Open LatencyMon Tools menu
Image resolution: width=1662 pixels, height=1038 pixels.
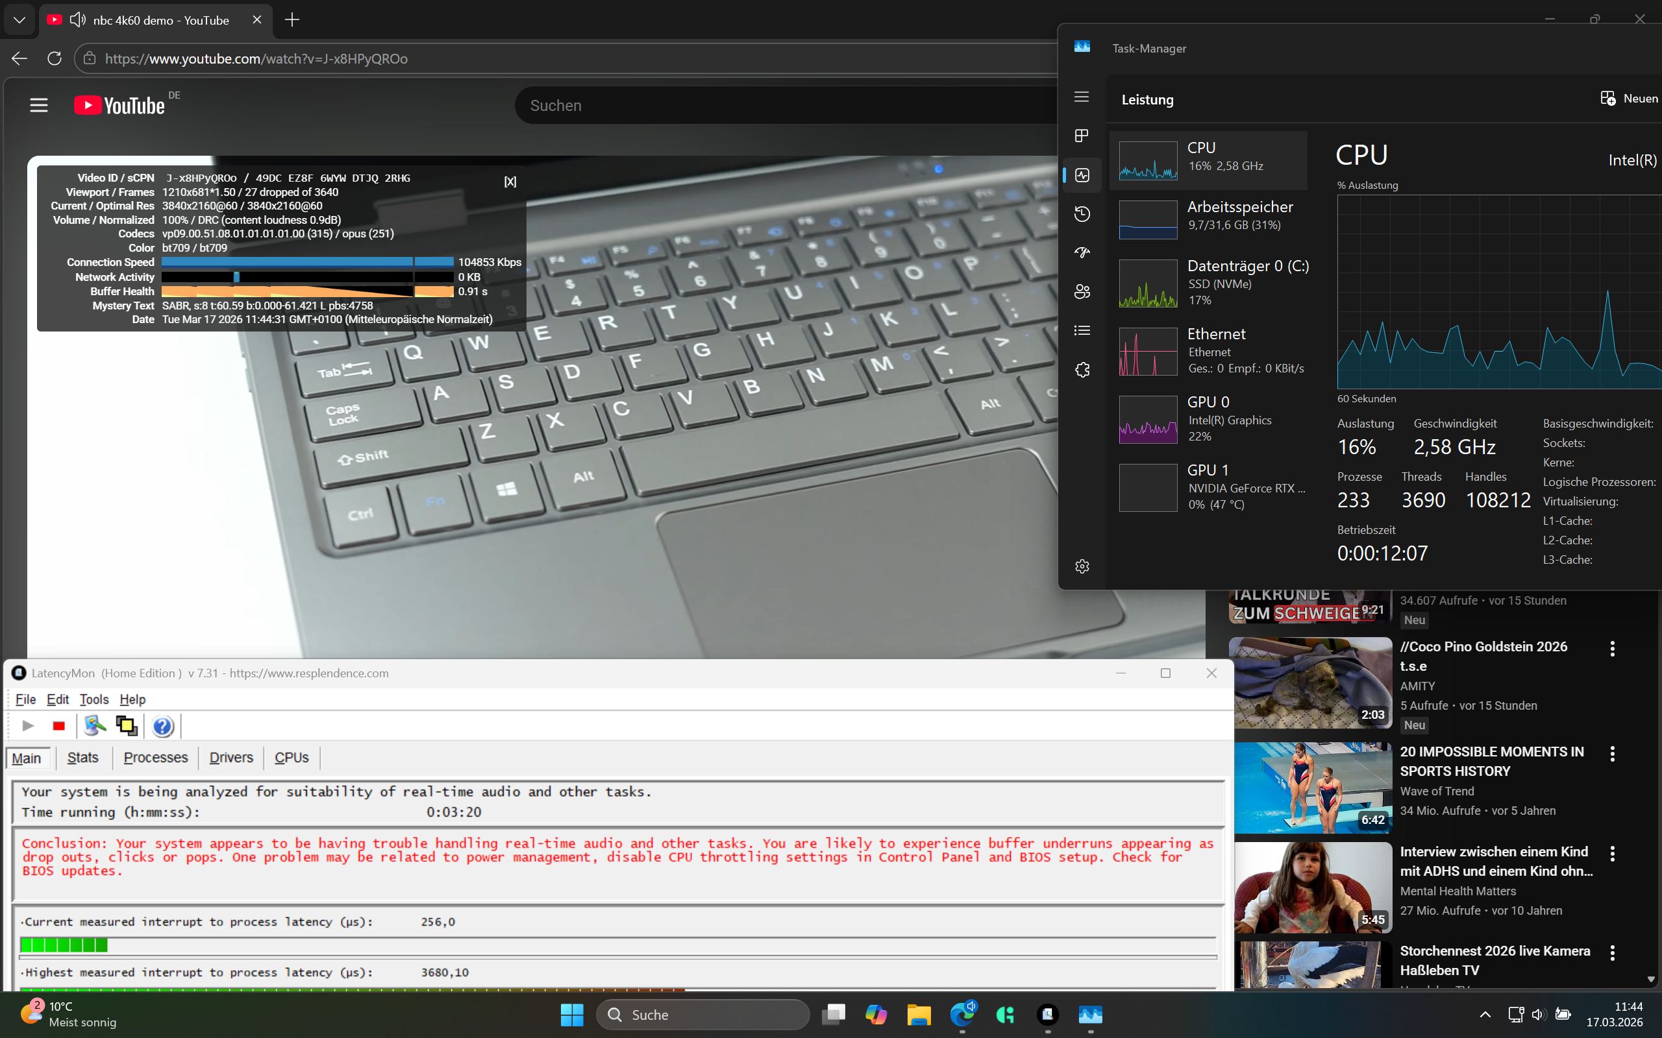pos(94,699)
